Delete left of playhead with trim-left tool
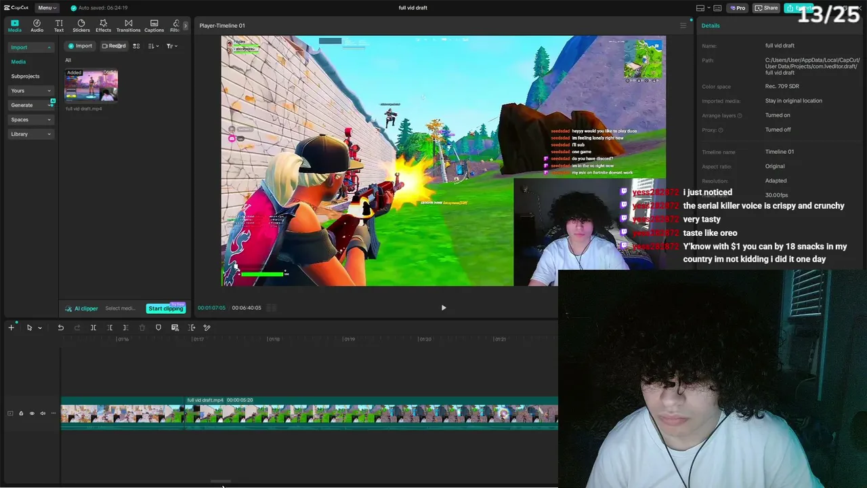Viewport: 867px width, 488px height. (110, 327)
